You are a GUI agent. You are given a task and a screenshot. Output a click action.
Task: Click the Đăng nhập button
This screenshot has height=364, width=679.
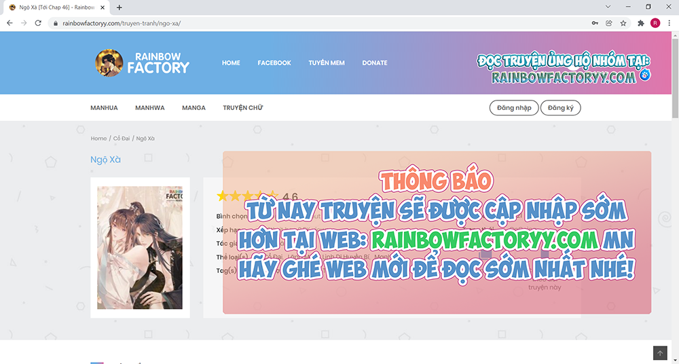point(514,108)
